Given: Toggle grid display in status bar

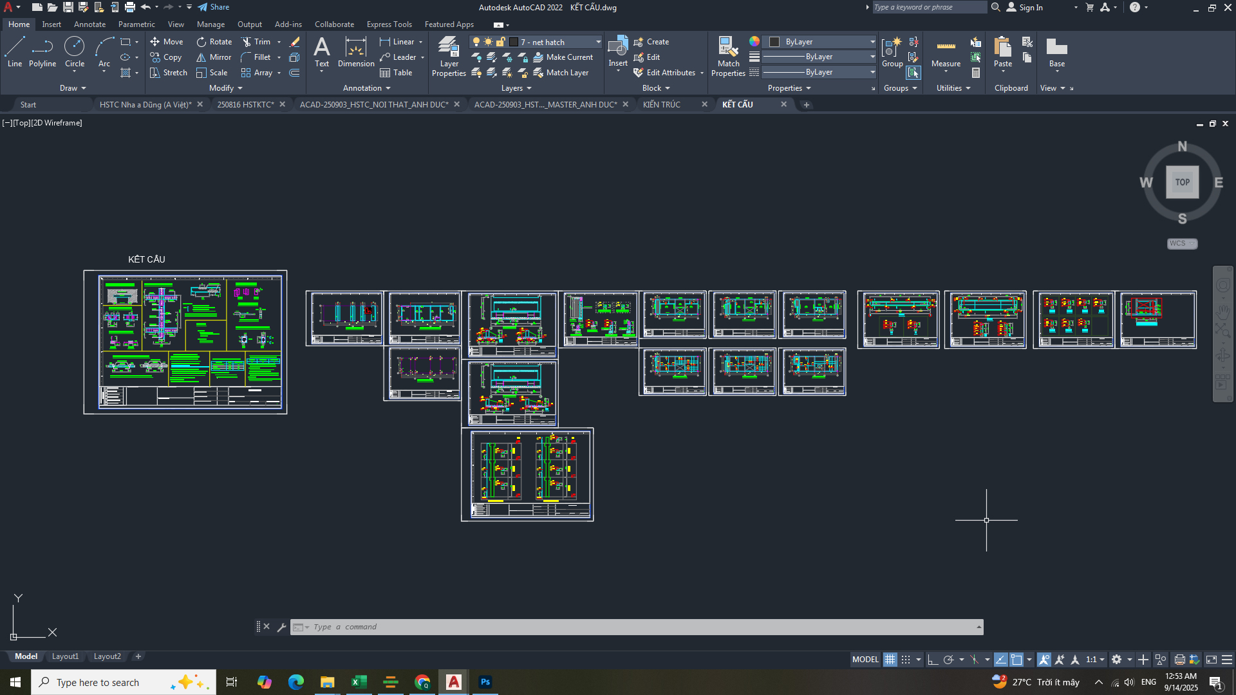Looking at the screenshot, I should pos(890,660).
